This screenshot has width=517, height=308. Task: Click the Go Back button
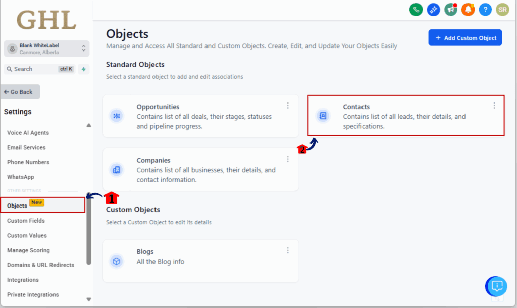coord(20,92)
